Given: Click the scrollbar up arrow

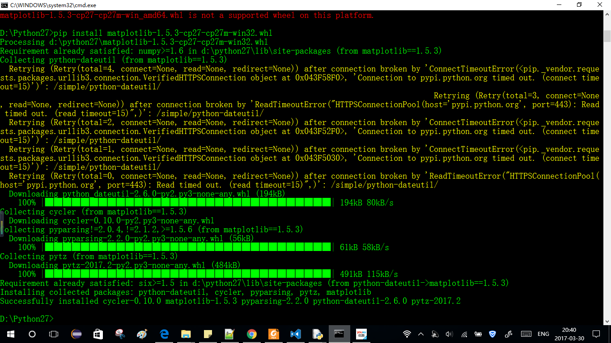Looking at the screenshot, I should pos(607,15).
